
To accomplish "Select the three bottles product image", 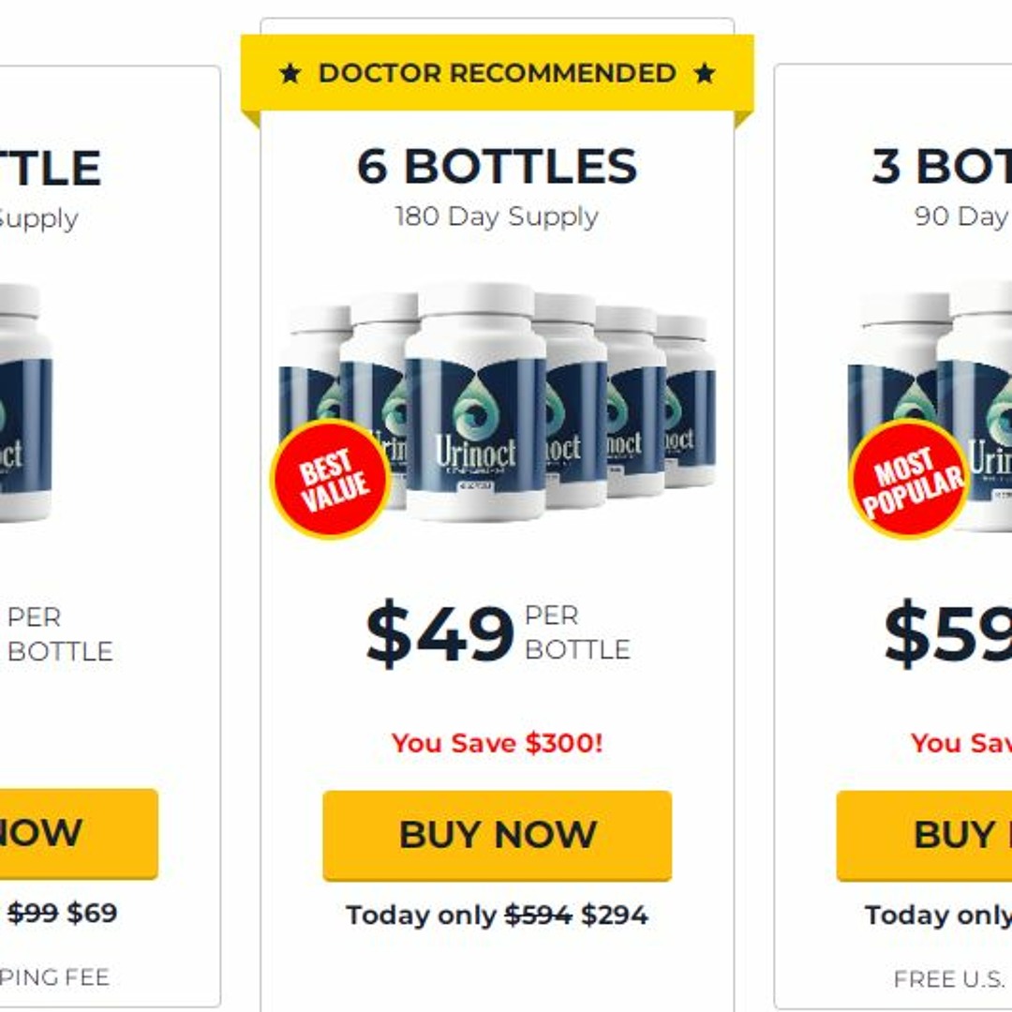I will [930, 407].
